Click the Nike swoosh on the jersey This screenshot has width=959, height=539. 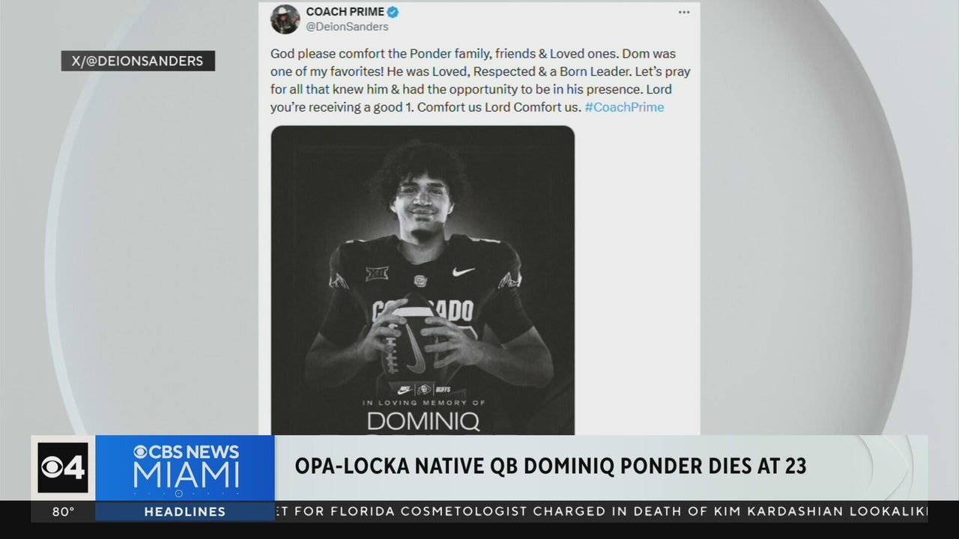pos(464,272)
